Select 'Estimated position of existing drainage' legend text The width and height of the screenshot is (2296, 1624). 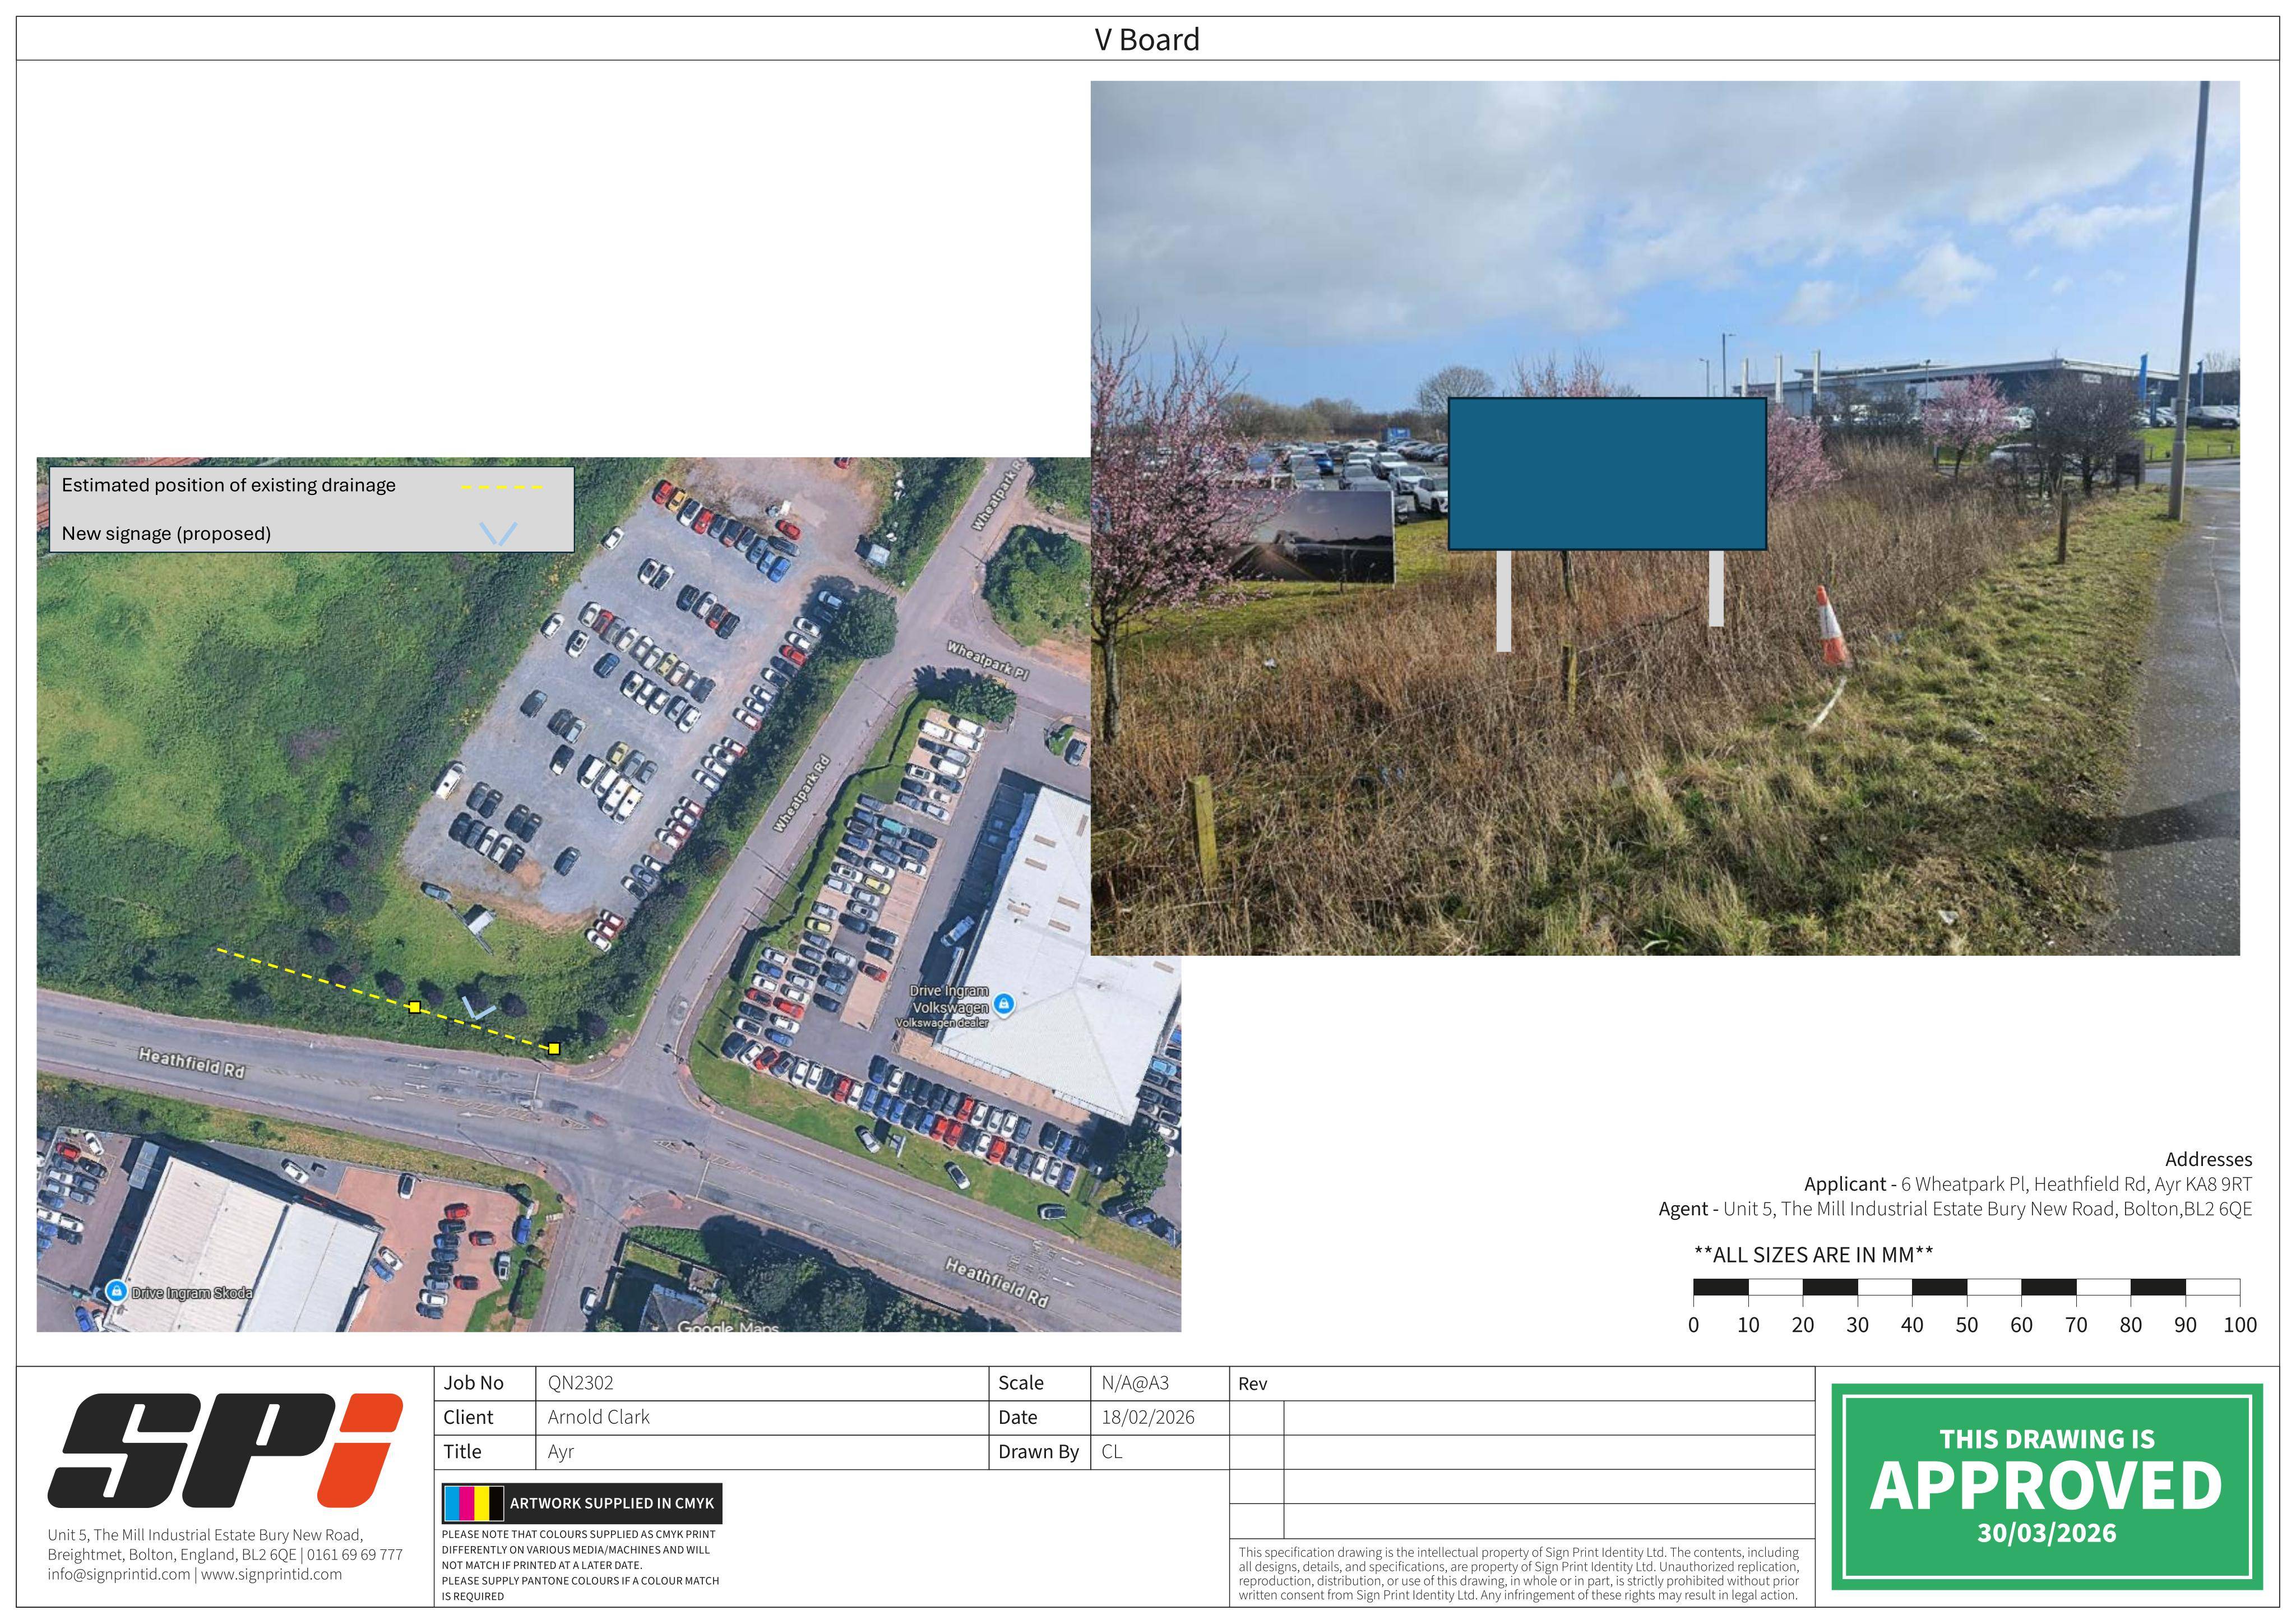(229, 485)
